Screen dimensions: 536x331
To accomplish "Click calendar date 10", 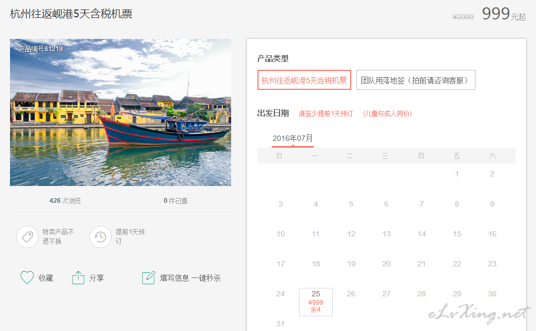I will [280, 234].
